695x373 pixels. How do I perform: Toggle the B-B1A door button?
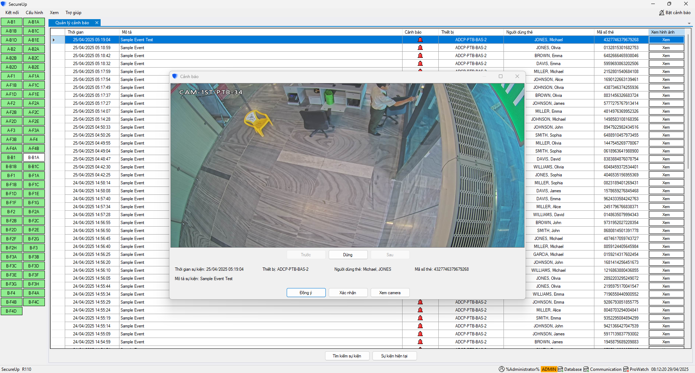click(x=34, y=158)
